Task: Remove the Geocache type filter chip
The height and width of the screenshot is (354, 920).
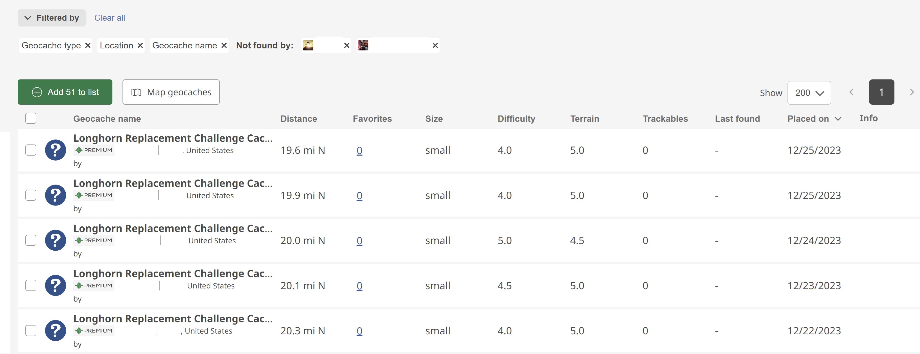Action: tap(87, 46)
